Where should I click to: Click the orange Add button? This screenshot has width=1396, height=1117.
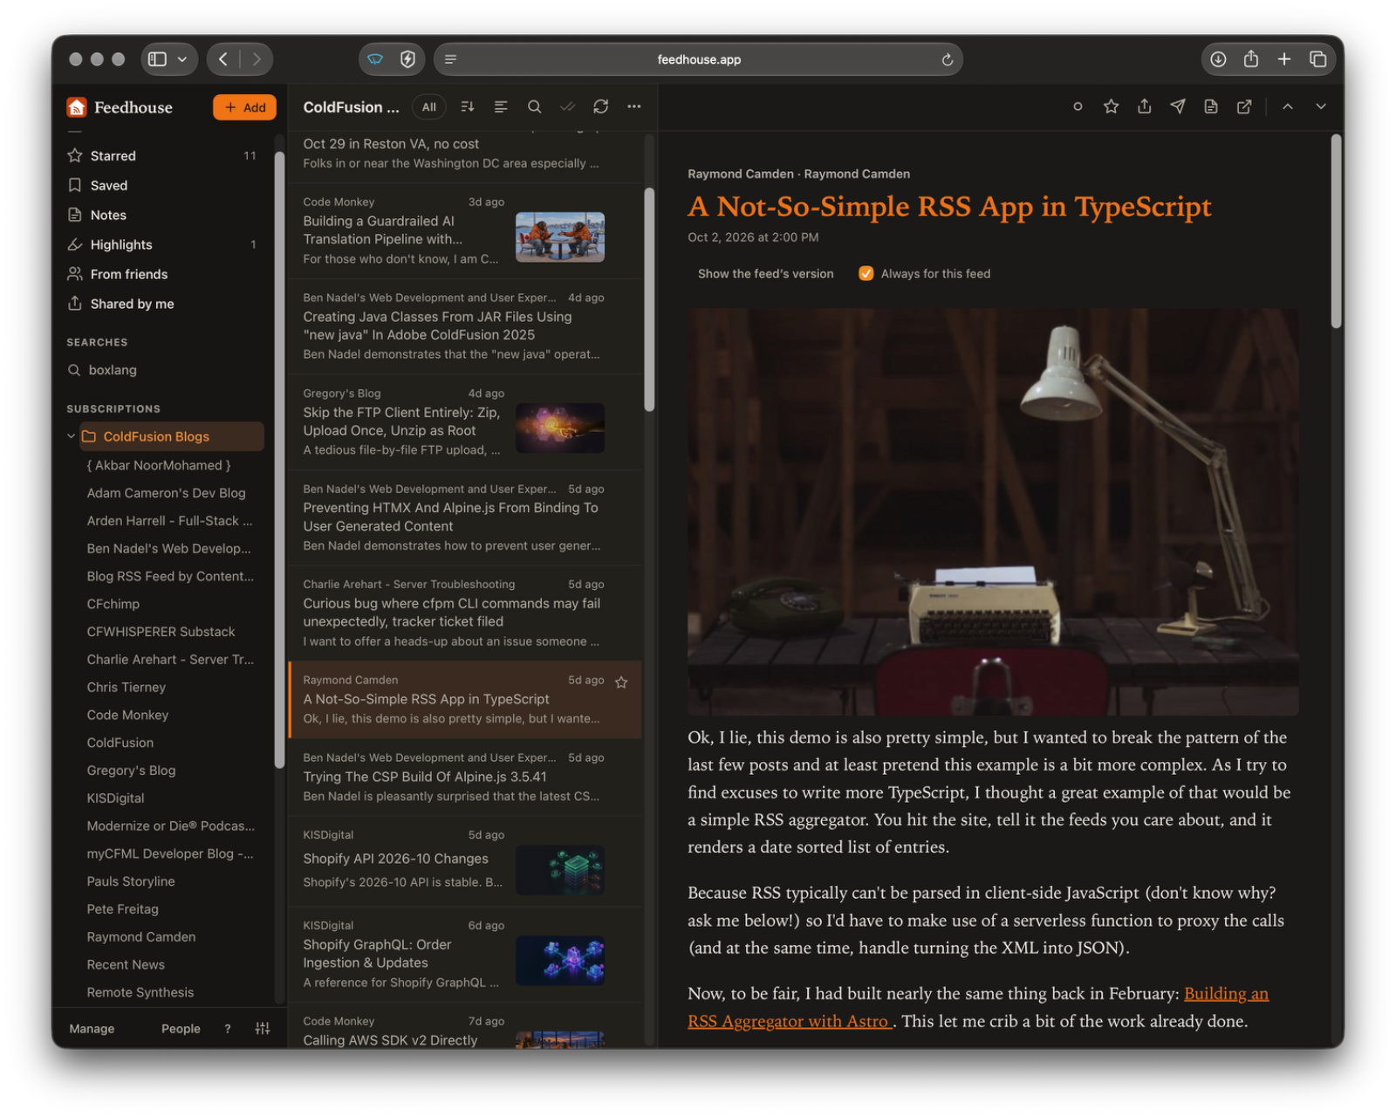coord(244,107)
